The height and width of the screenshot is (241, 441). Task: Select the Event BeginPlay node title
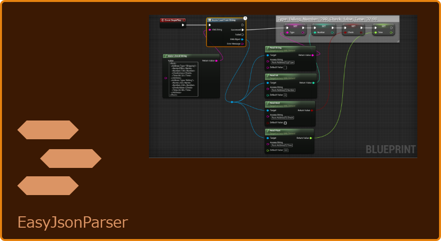point(173,20)
